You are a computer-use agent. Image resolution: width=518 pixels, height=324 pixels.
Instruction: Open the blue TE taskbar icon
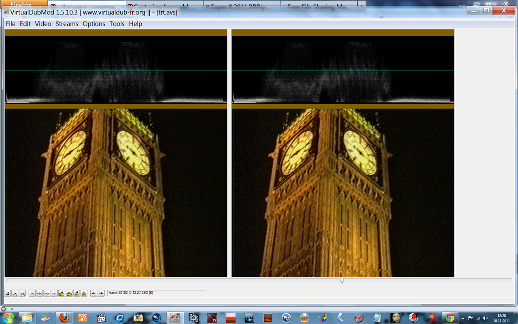click(249, 318)
